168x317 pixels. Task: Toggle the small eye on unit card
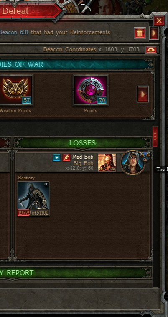46,184
